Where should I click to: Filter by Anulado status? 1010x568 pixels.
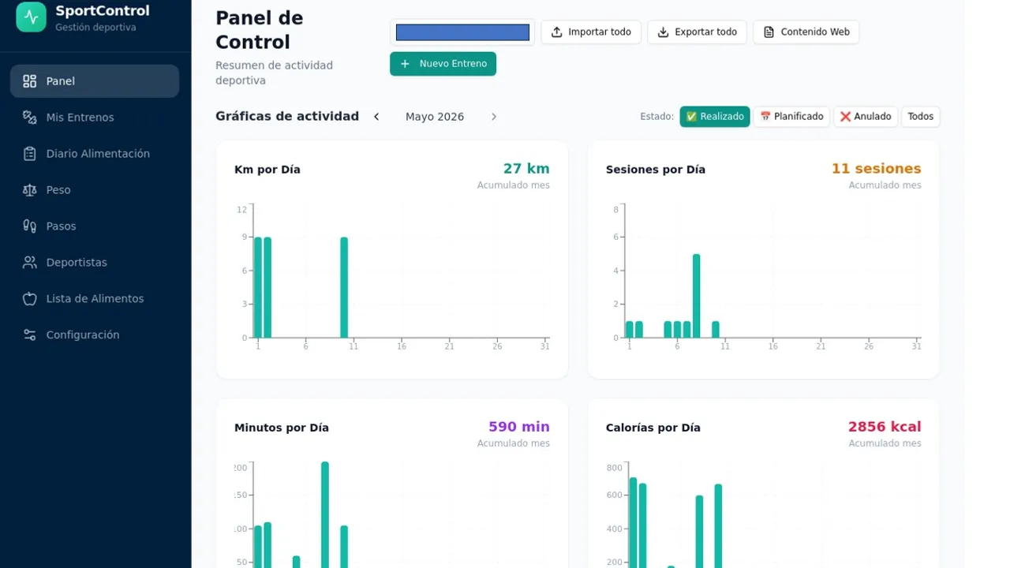866,117
